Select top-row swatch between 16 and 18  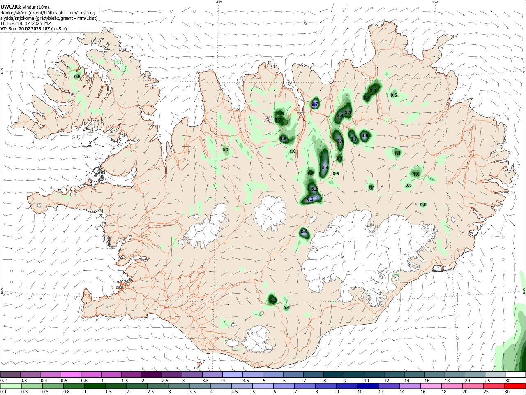point(434,375)
